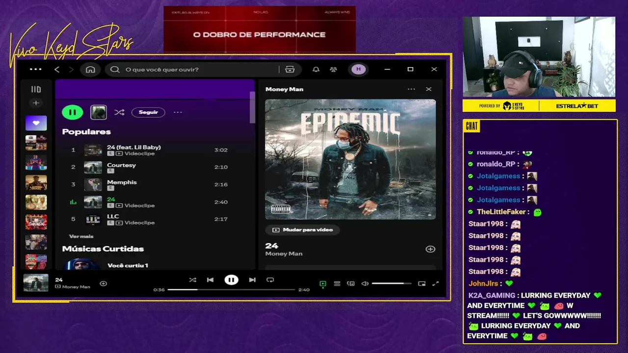Open the miniplayer icon
This screenshot has width=628, height=353.
pyautogui.click(x=422, y=283)
